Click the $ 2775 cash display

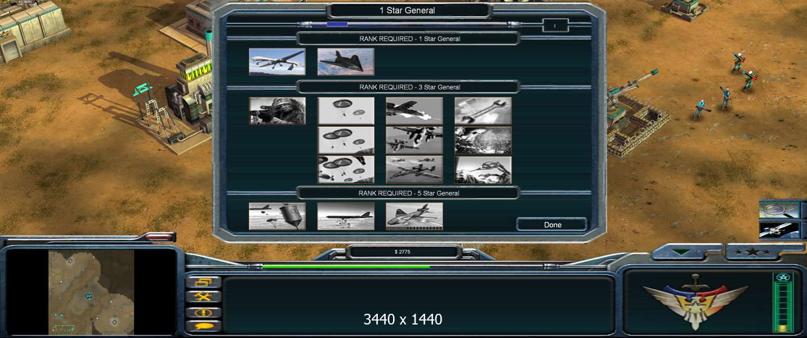pos(403,252)
